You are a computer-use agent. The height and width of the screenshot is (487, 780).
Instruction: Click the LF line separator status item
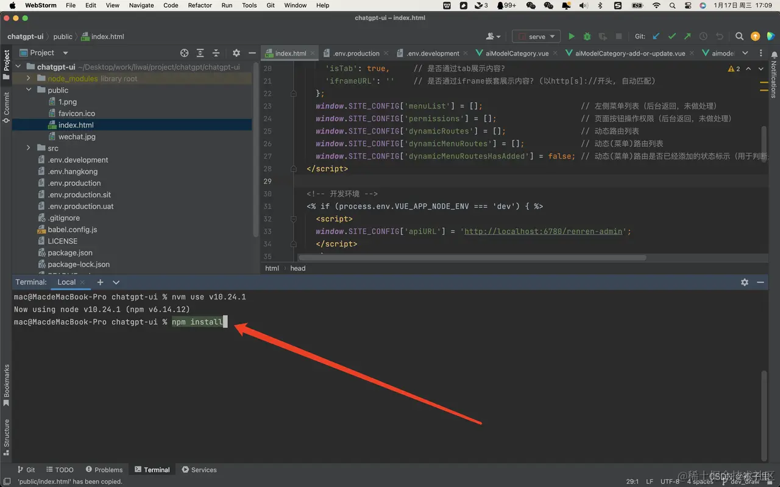(650, 482)
